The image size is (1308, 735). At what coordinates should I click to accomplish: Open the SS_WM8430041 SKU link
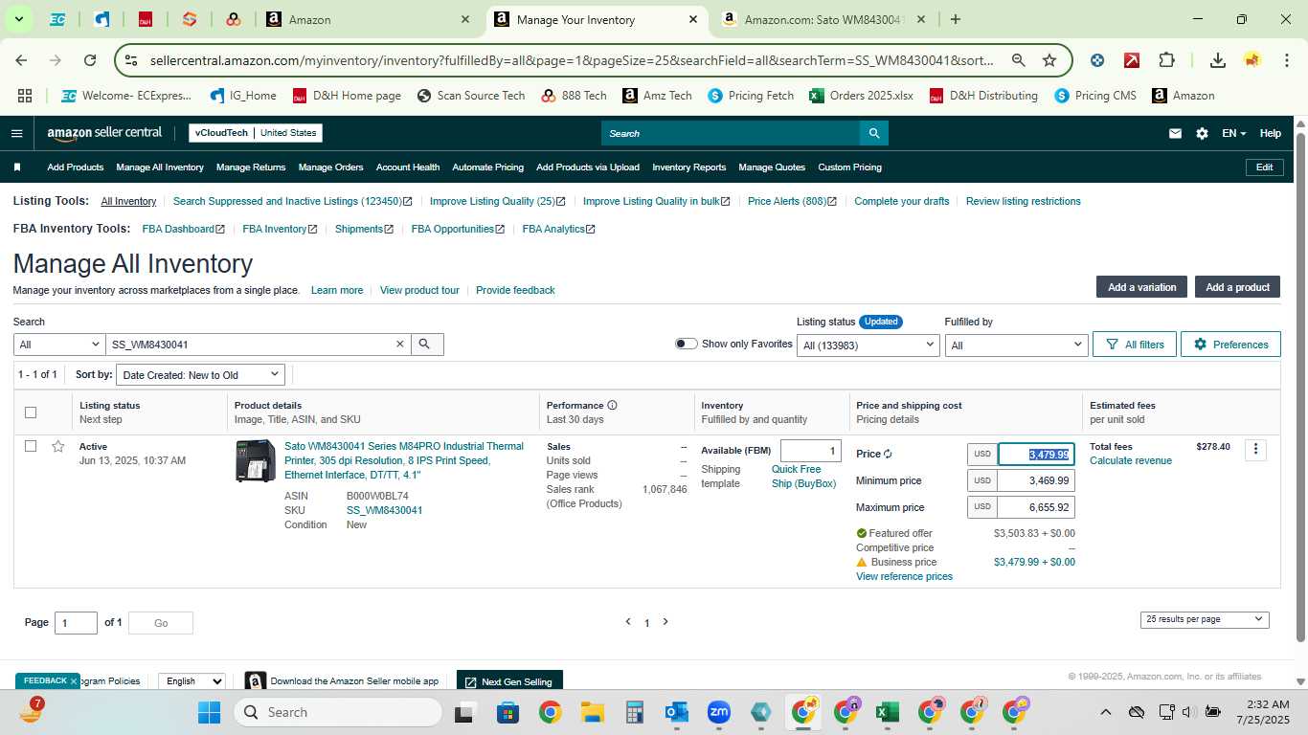click(384, 510)
